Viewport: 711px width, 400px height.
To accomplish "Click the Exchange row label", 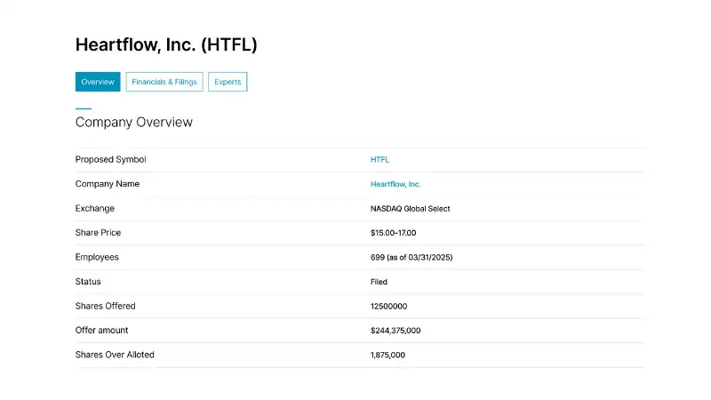I will tap(95, 209).
